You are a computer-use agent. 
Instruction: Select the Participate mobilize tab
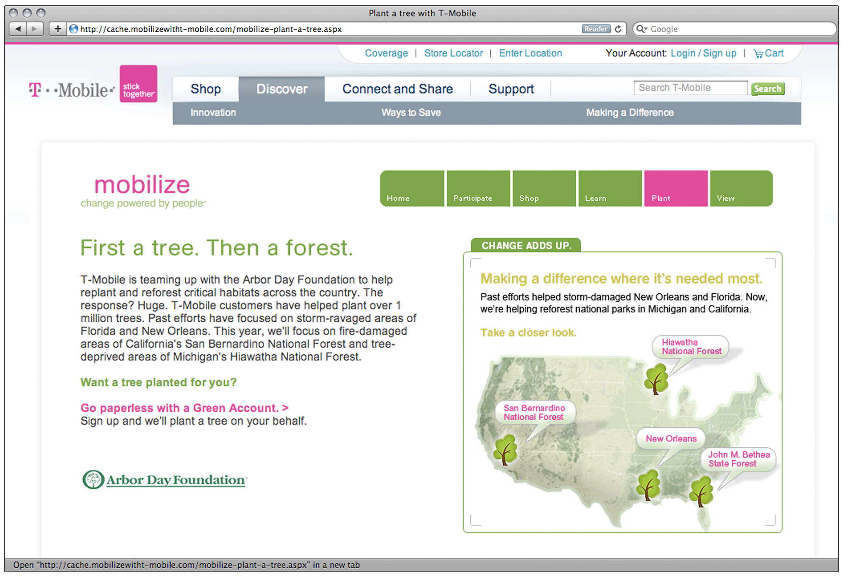point(478,188)
